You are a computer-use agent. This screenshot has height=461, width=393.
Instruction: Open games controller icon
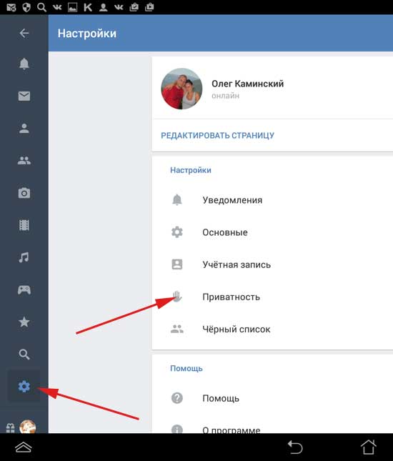(24, 290)
